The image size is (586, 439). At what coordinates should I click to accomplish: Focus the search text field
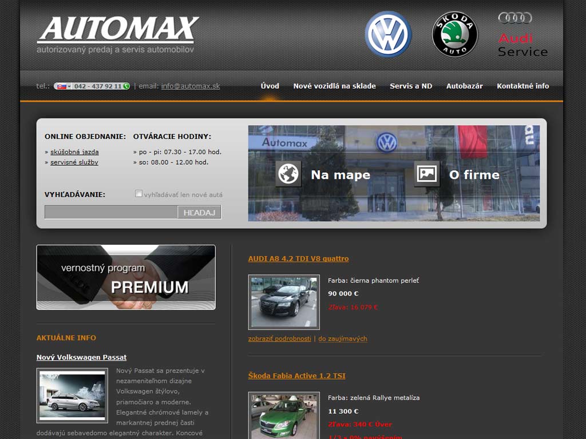111,213
